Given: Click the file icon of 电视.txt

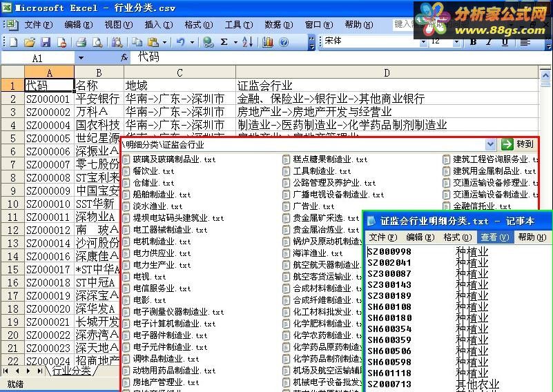Looking at the screenshot, I should point(126,277).
